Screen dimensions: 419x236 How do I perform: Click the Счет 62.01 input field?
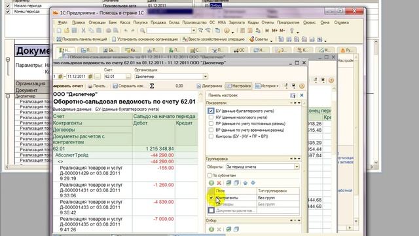[x=115, y=77]
